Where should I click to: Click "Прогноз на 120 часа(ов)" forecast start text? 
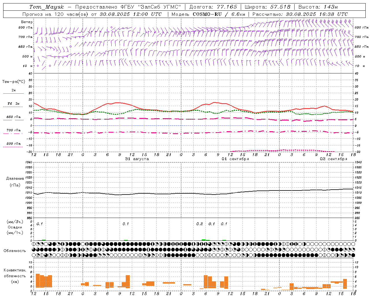click(56, 14)
